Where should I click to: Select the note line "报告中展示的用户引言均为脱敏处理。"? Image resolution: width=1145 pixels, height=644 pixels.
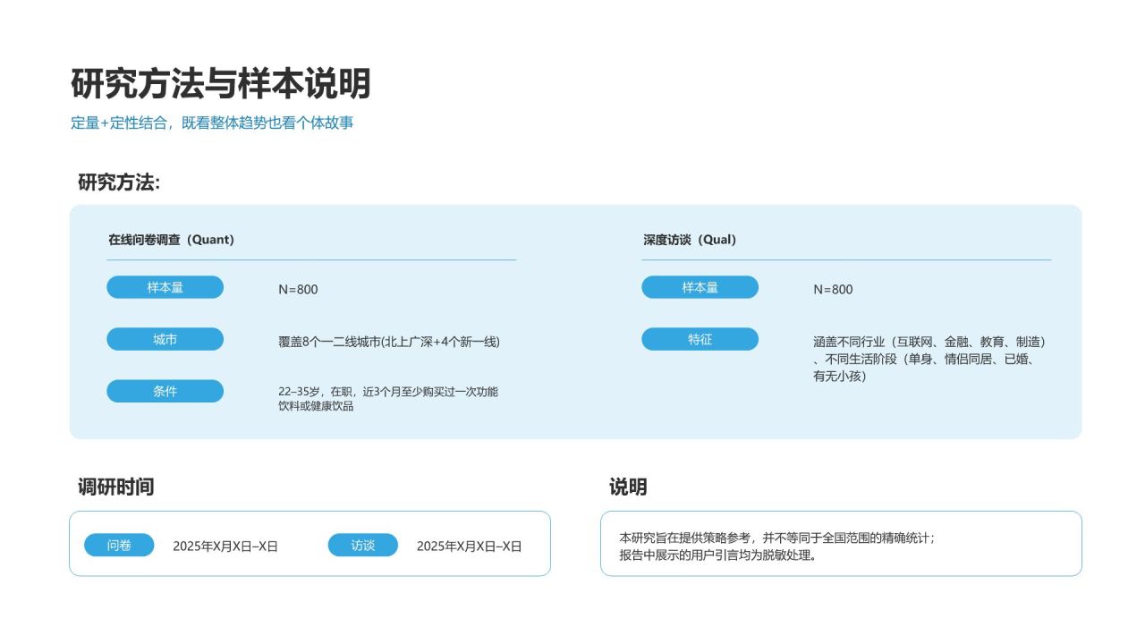(718, 554)
